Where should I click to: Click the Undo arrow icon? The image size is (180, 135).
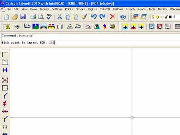pos(94,17)
